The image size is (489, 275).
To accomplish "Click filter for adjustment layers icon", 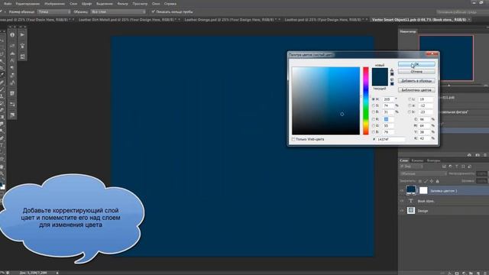I will point(450,167).
